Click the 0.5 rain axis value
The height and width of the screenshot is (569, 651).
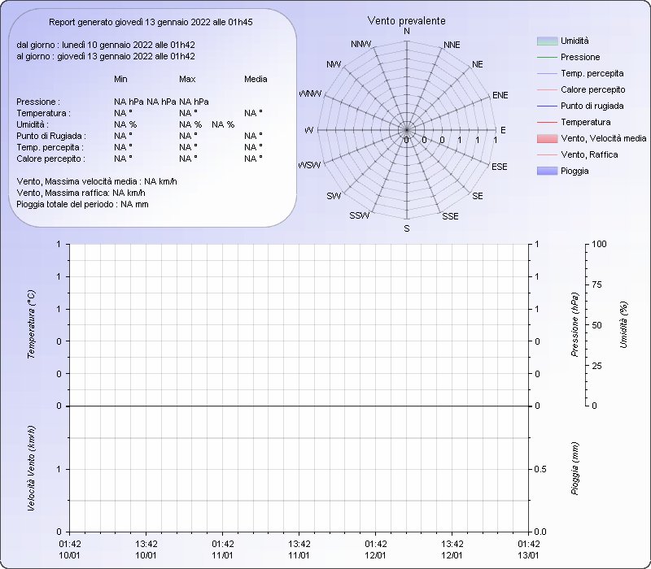coord(540,470)
